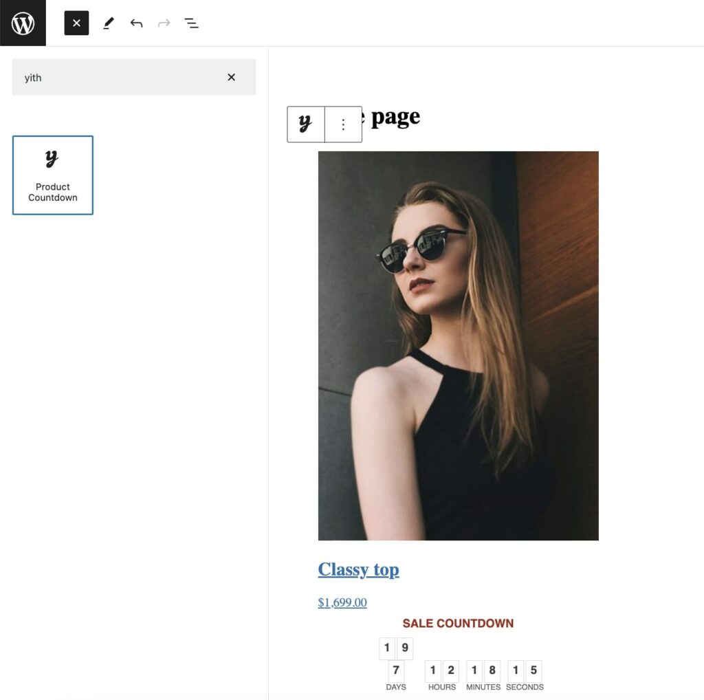The image size is (704, 700).
Task: Click the MINUTES countdown label
Action: 483,687
